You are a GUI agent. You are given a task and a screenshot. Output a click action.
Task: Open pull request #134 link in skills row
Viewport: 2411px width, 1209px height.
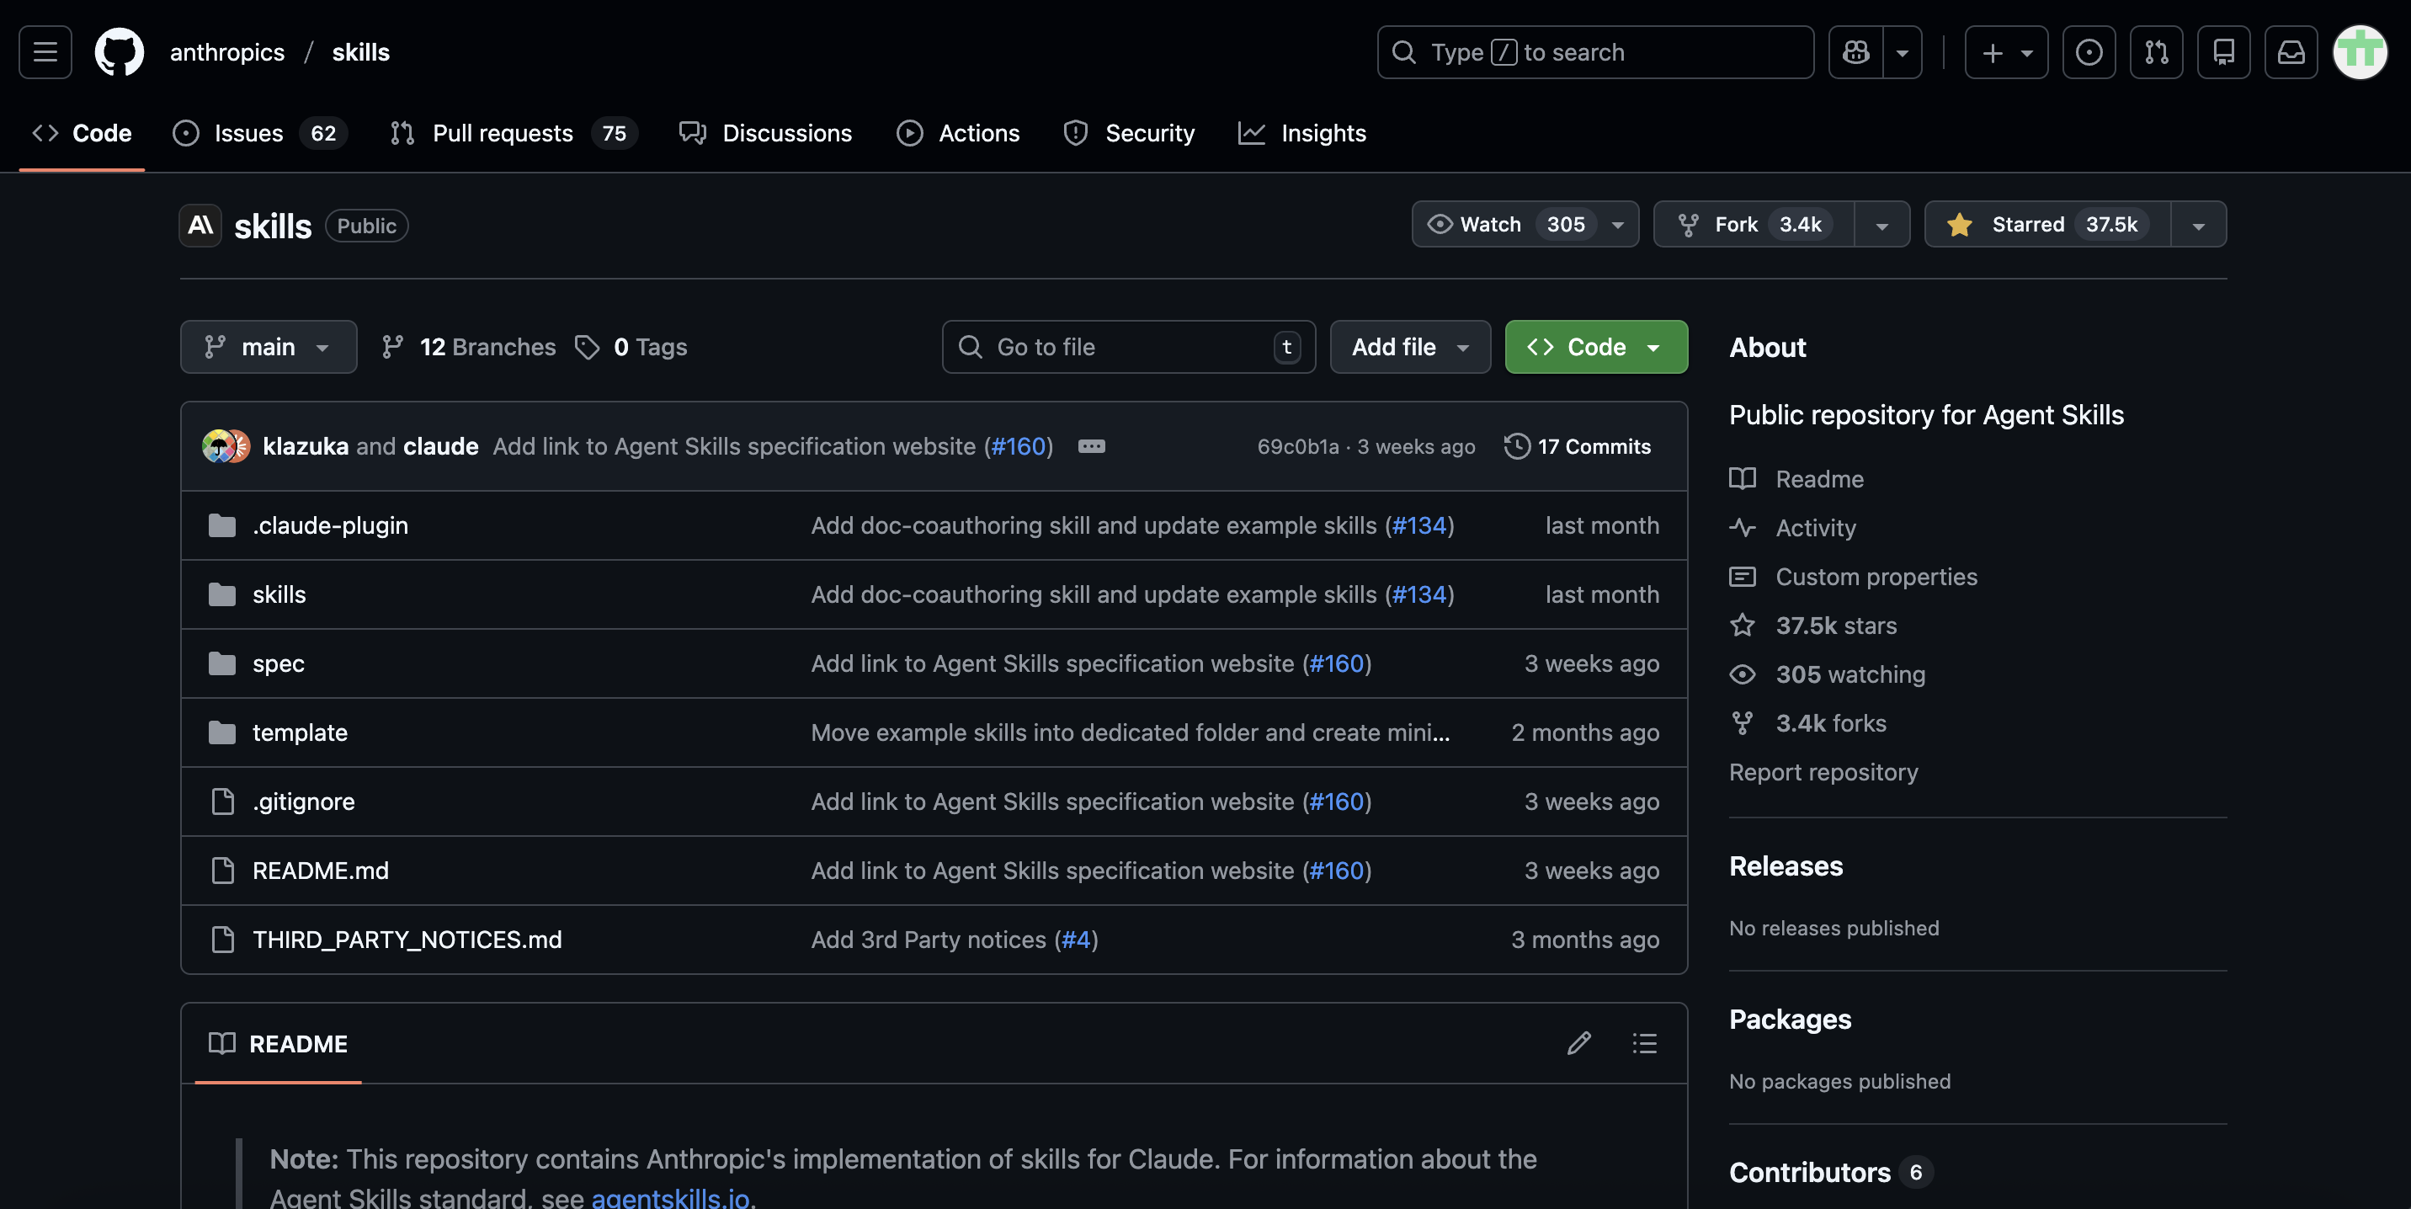[1420, 595]
